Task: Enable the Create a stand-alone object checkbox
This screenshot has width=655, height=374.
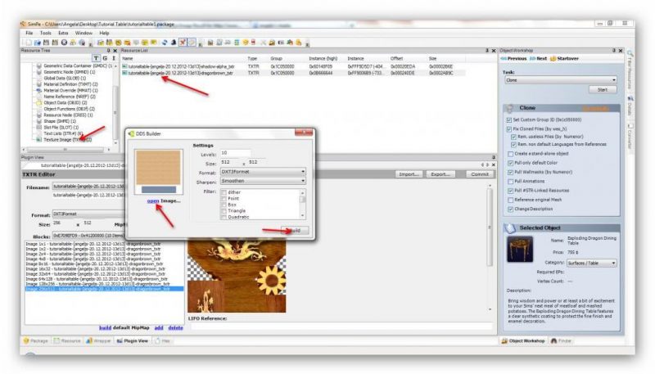Action: (511, 153)
